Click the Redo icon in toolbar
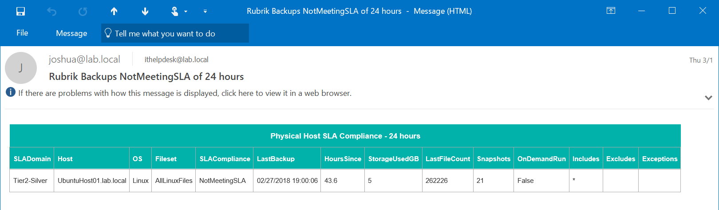The image size is (719, 210). pyautogui.click(x=83, y=12)
